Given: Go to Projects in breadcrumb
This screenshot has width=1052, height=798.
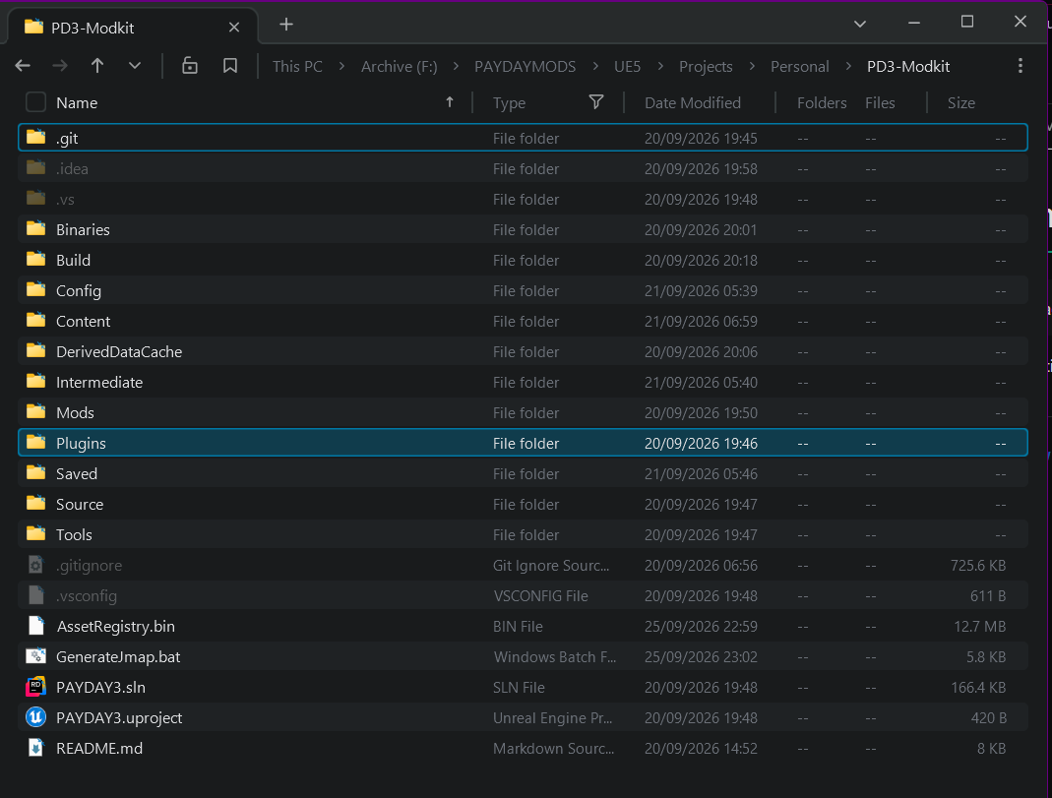Looking at the screenshot, I should click(706, 66).
